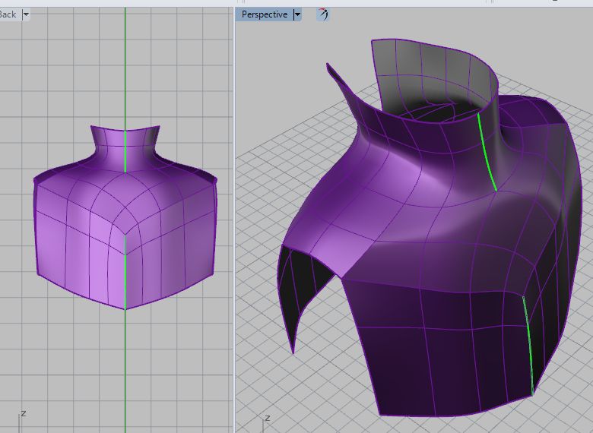This screenshot has width=593, height=433.
Task: Click left upper corner of model in Back view
Action: pos(36,181)
